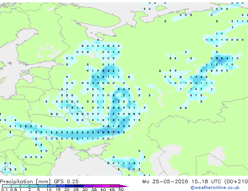
Task: Click the legend label "20"
Action: [x=67, y=189]
